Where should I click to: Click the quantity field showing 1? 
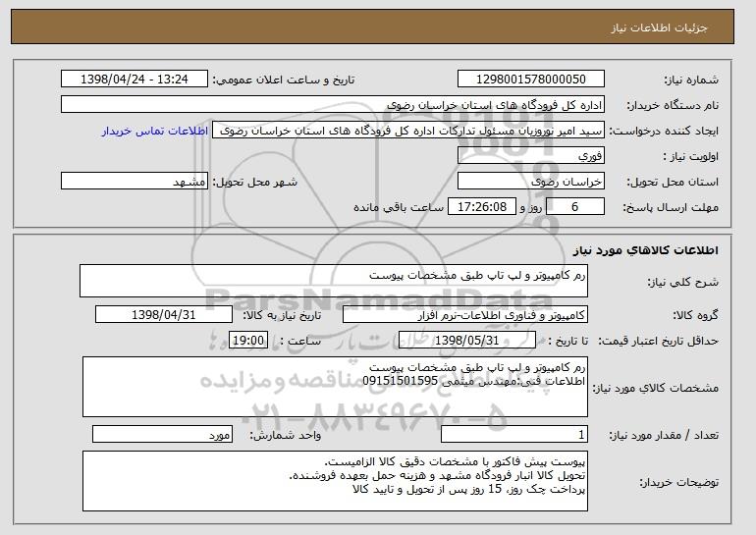point(514,434)
